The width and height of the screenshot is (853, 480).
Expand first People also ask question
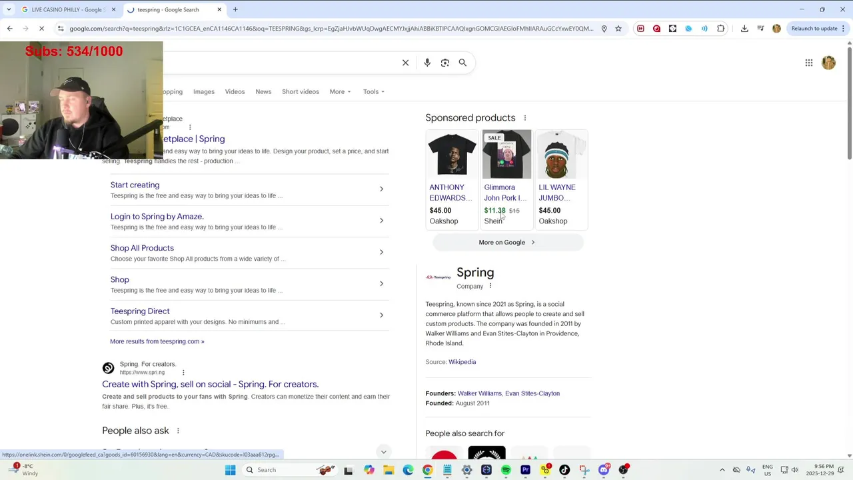click(x=383, y=452)
